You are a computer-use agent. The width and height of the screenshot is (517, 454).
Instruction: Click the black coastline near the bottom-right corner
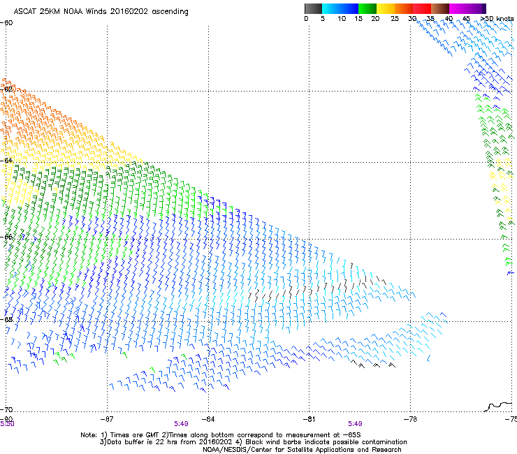[x=499, y=407]
